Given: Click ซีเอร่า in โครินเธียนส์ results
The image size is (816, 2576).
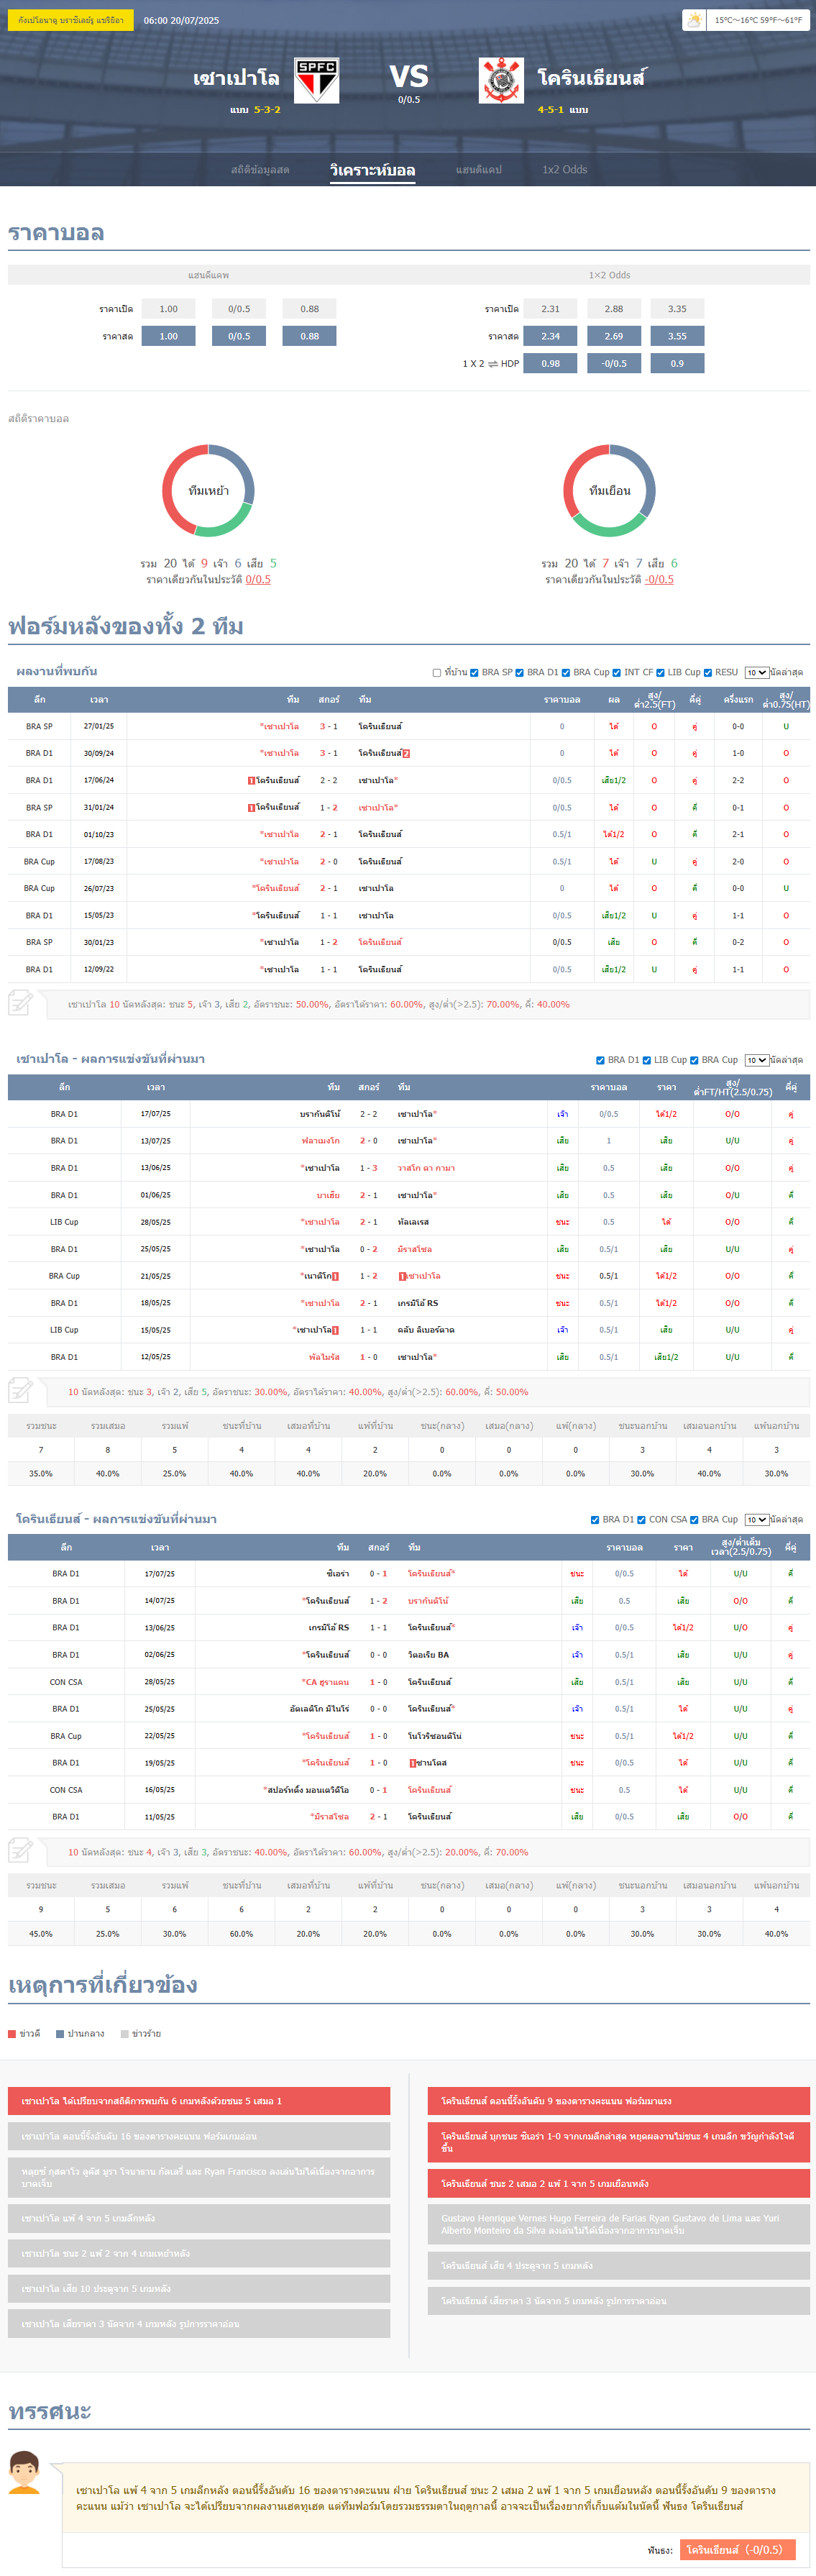Looking at the screenshot, I should [338, 1574].
